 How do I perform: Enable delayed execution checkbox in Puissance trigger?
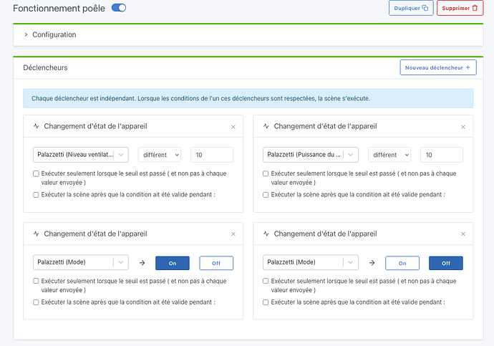coord(266,194)
